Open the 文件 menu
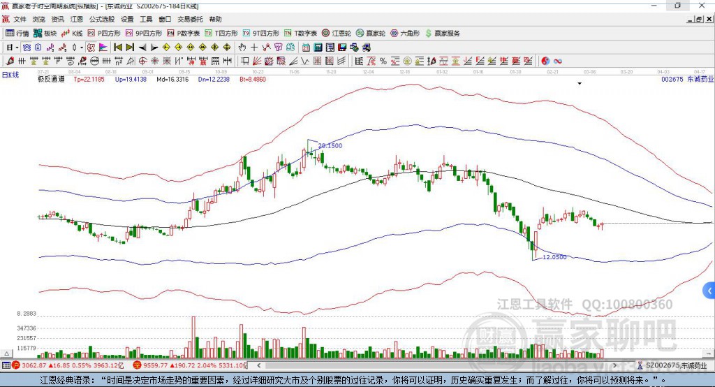Image resolution: width=715 pixels, height=387 pixels. (x=20, y=19)
